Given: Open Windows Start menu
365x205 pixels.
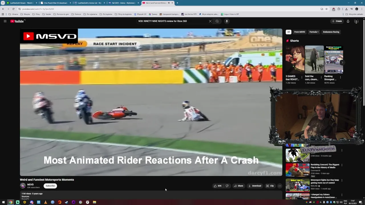Looking at the screenshot, I should pos(3,202).
